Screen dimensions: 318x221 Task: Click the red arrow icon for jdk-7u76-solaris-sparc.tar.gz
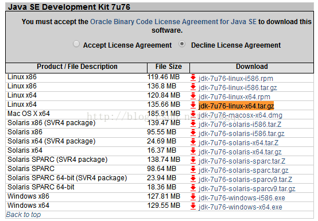point(193,169)
